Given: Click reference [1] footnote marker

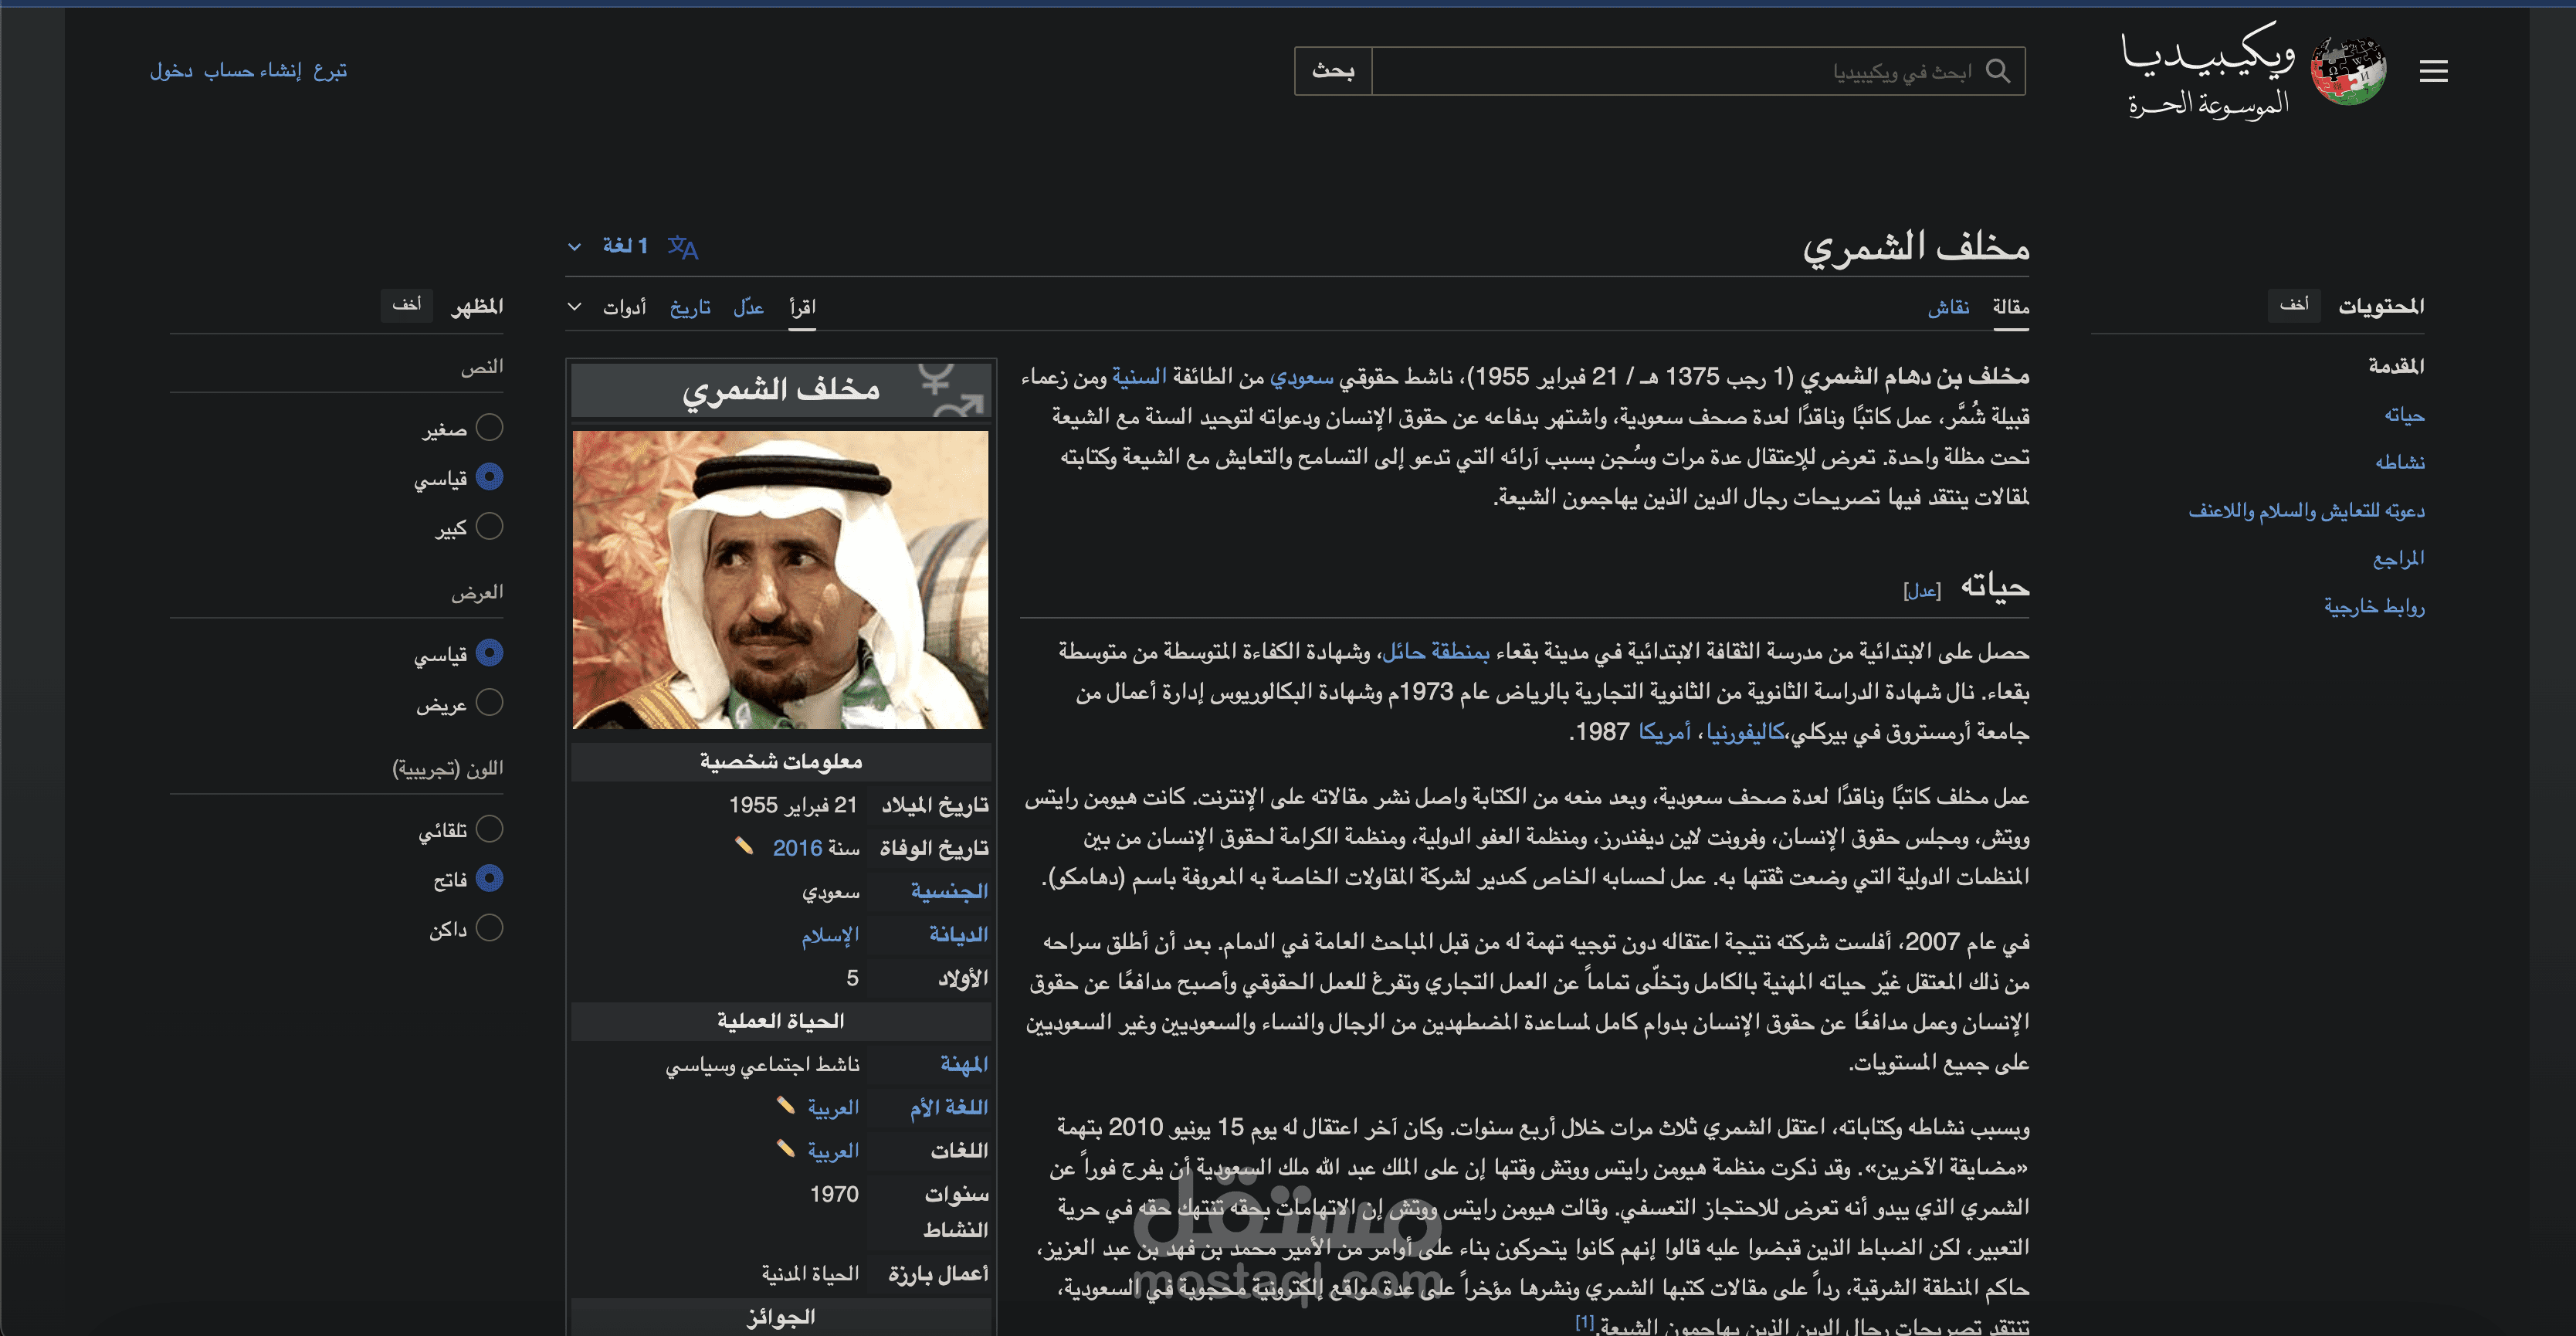Looking at the screenshot, I should pyautogui.click(x=1584, y=1322).
